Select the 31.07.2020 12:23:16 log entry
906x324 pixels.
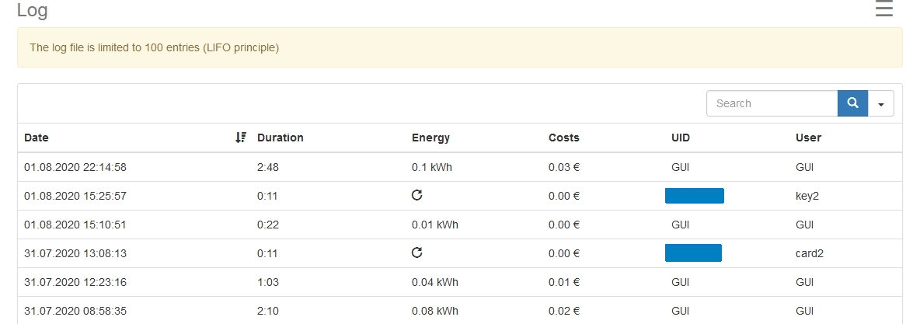(75, 282)
